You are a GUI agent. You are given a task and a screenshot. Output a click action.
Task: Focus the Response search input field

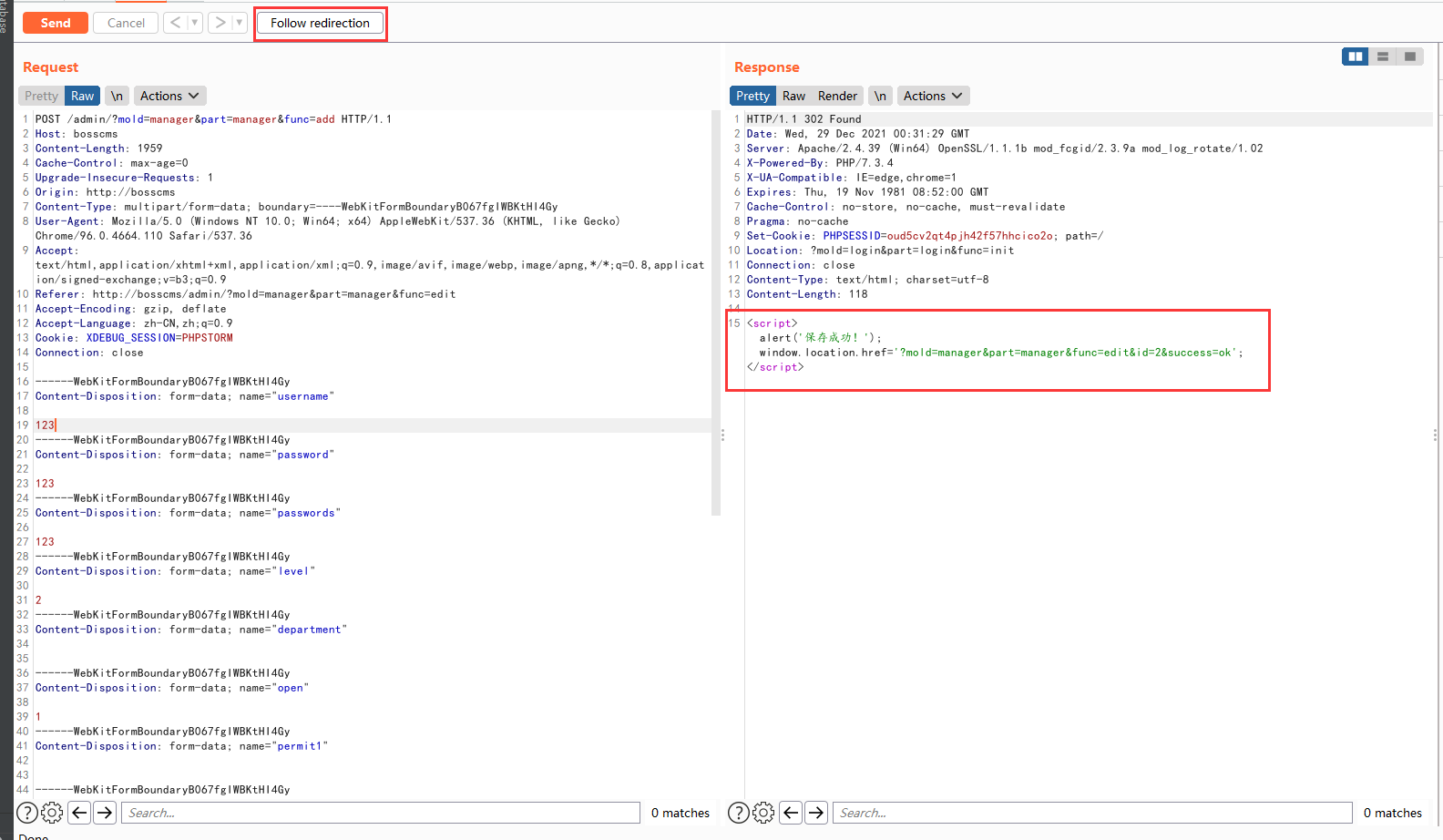[1092, 813]
